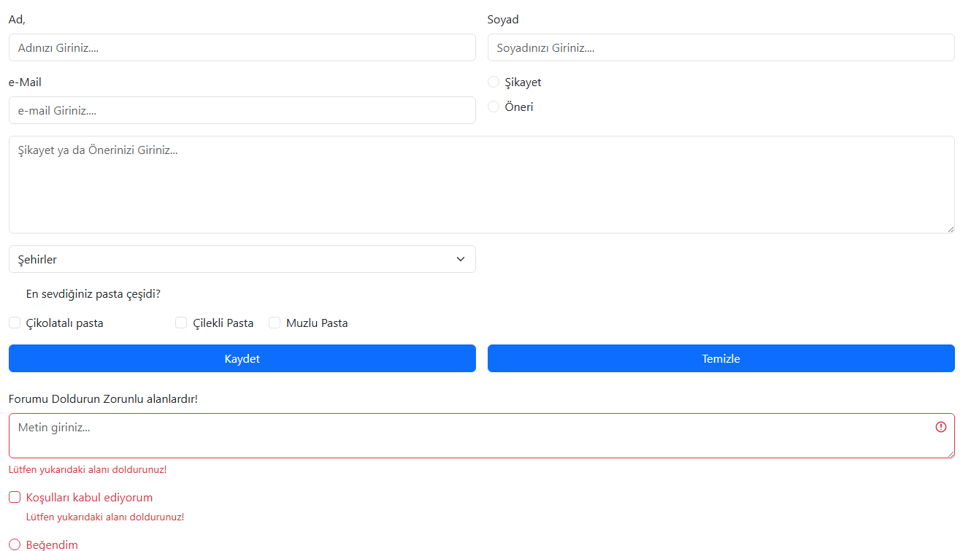This screenshot has height=551, width=971.
Task: Click the Koşulları kabul ediyorum label text
Action: [89, 497]
